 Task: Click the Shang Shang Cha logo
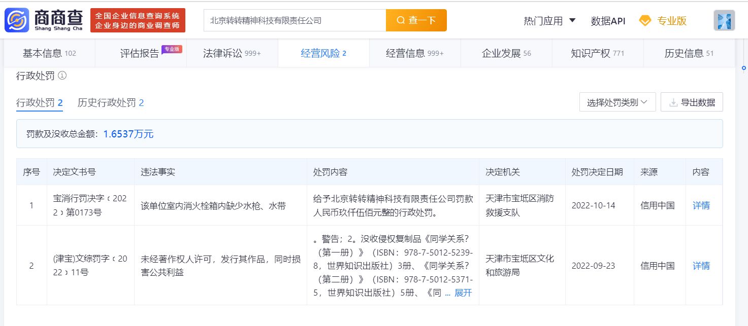coord(44,20)
